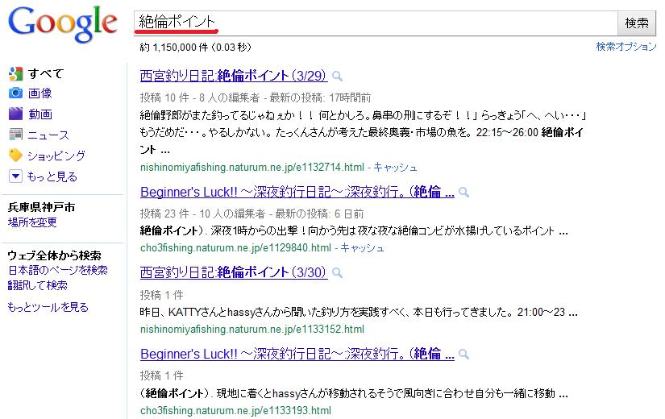
Task: Click the camera icon for 画像
Action: tap(15, 93)
